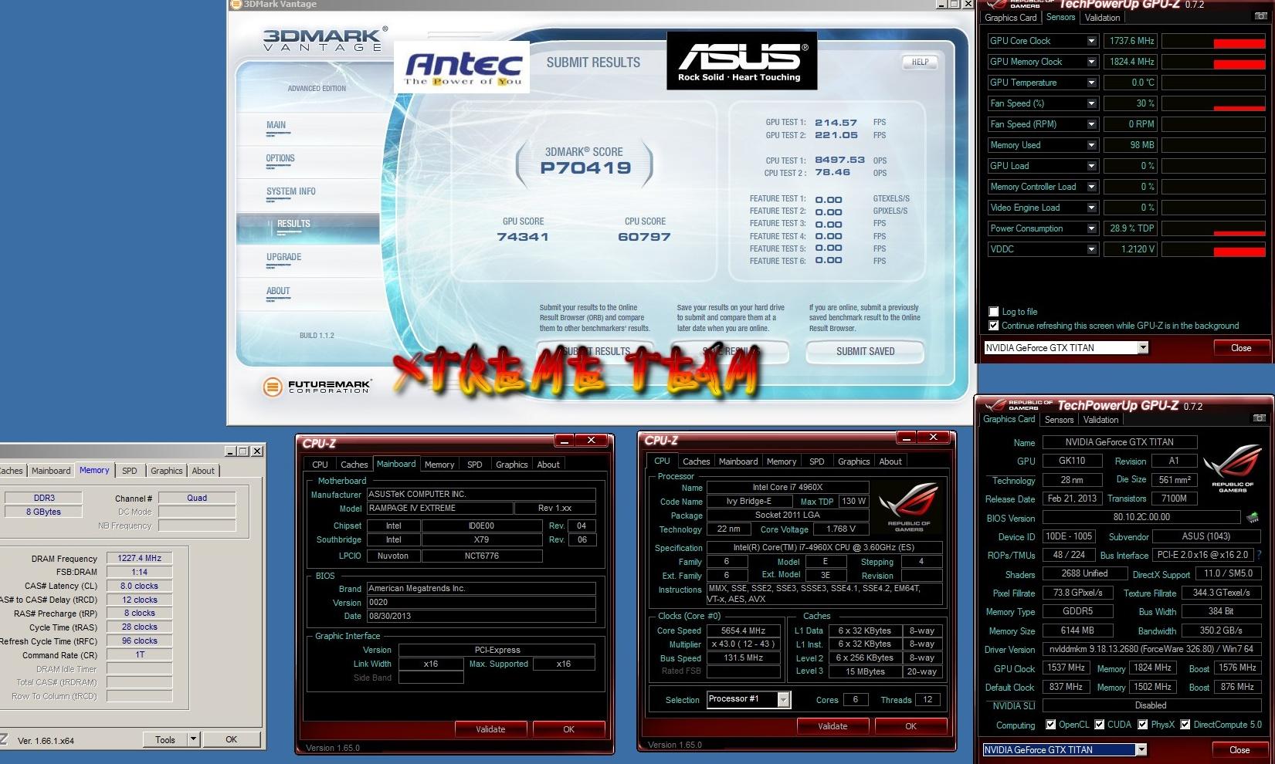Click the question mark next to Bus Interface
1275x764 pixels.
click(1259, 555)
